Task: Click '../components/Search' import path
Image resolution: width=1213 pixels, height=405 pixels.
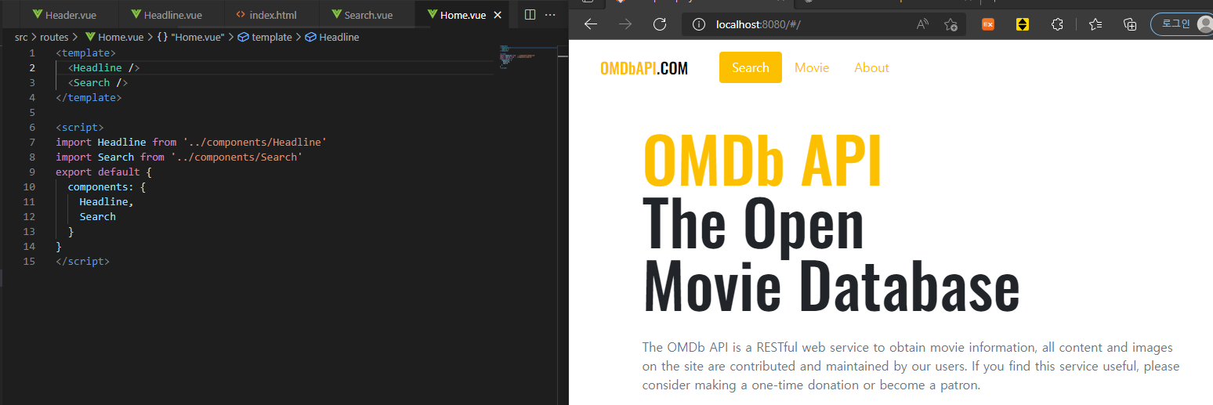Action: pyautogui.click(x=237, y=157)
